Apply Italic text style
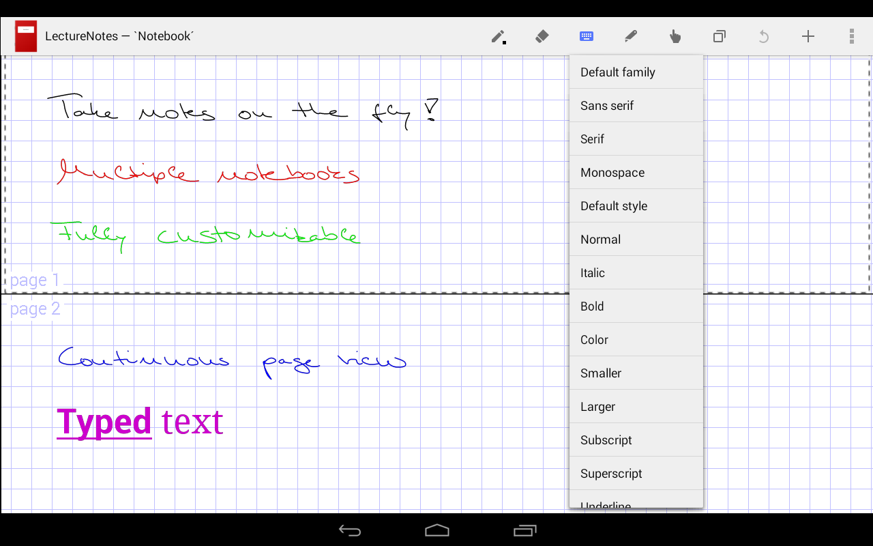 pyautogui.click(x=636, y=273)
